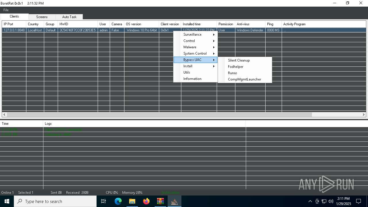Sort by the User column header
Image resolution: width=368 pixels, height=207 pixels.
click(x=104, y=24)
